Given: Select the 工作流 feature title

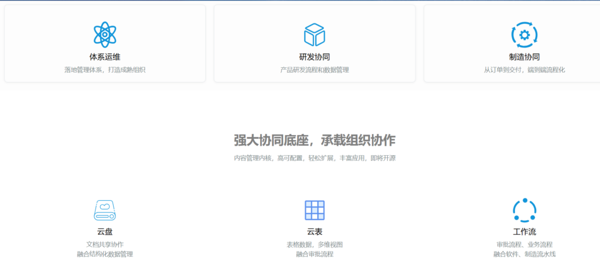Looking at the screenshot, I should click(x=524, y=232).
